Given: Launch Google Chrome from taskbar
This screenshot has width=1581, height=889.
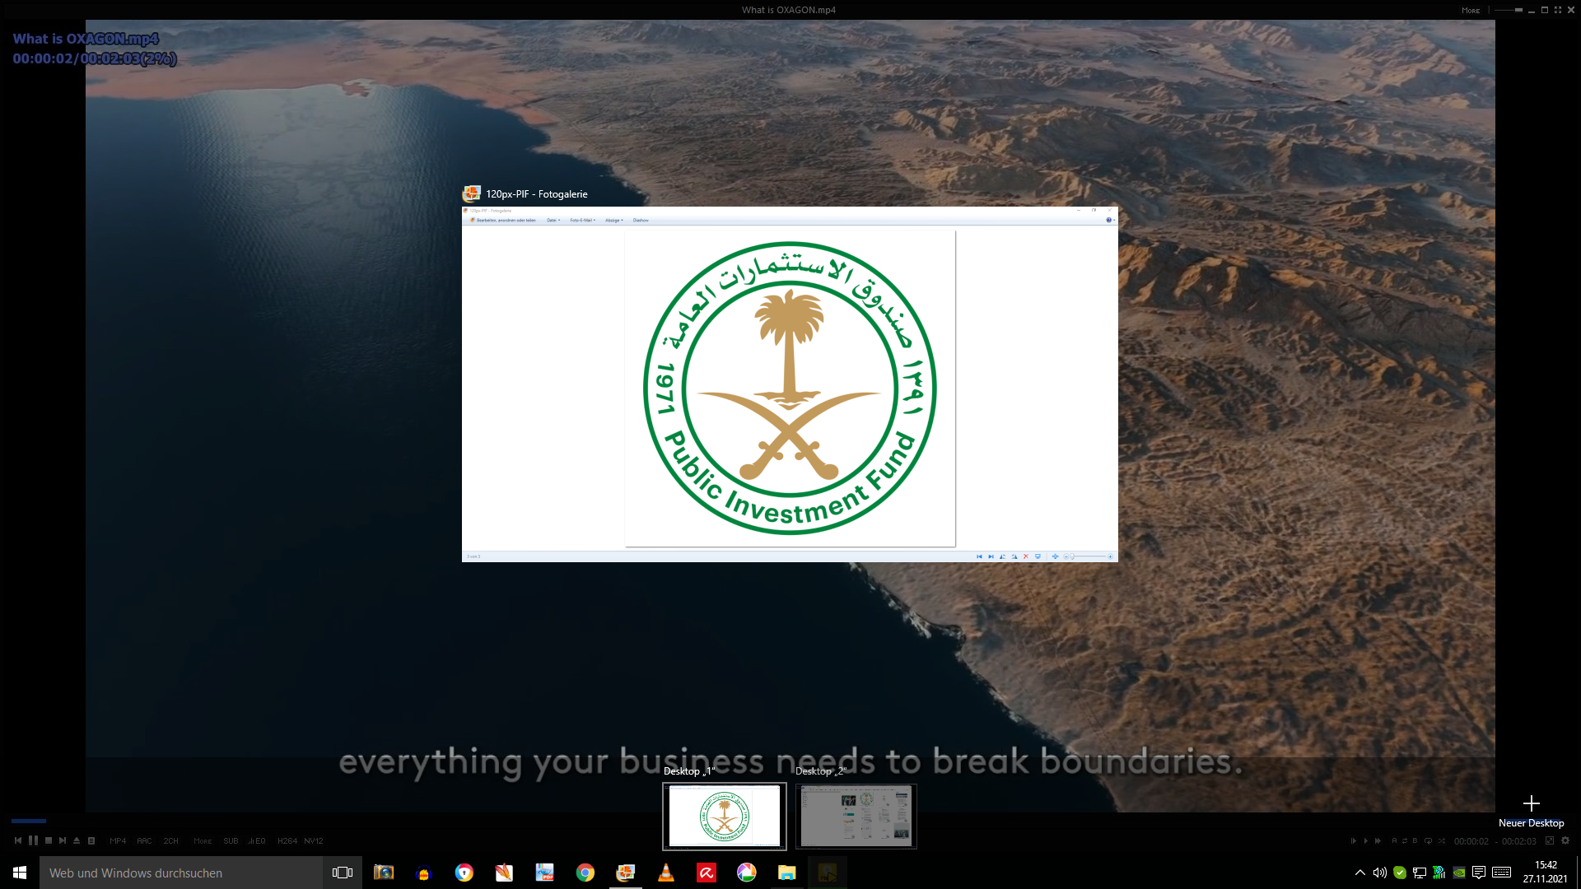Looking at the screenshot, I should point(585,873).
